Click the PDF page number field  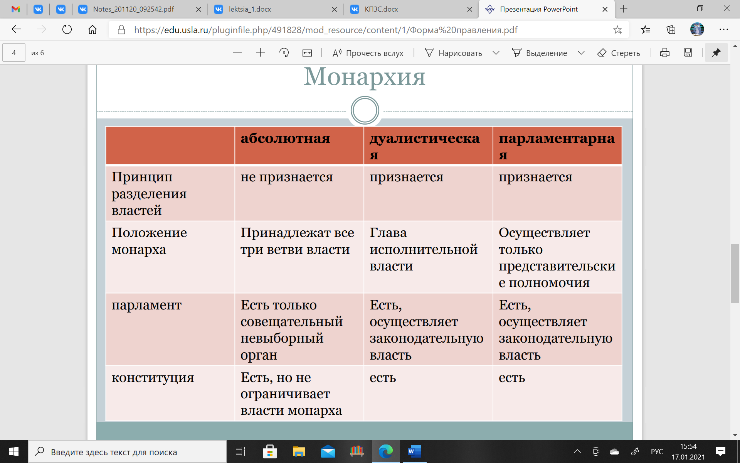coord(14,53)
